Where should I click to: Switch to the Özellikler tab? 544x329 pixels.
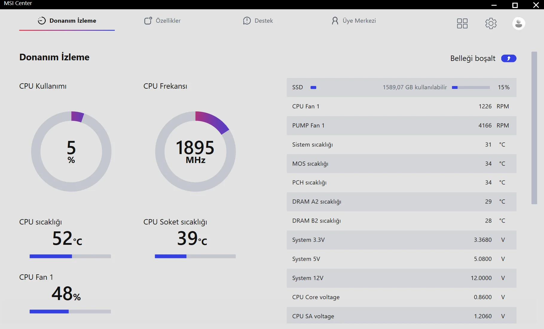[x=162, y=21]
